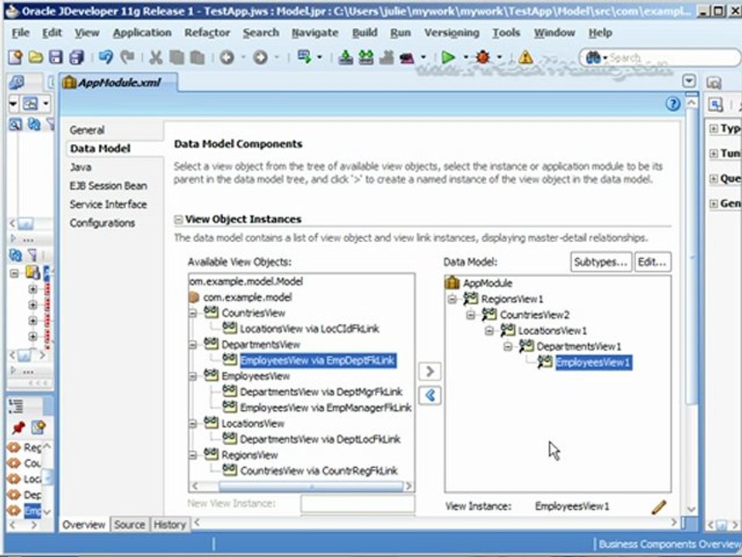Collapse the View Object Instances section

pos(179,219)
